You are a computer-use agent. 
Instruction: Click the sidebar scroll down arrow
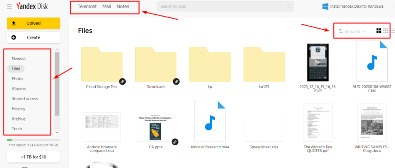[57, 132]
